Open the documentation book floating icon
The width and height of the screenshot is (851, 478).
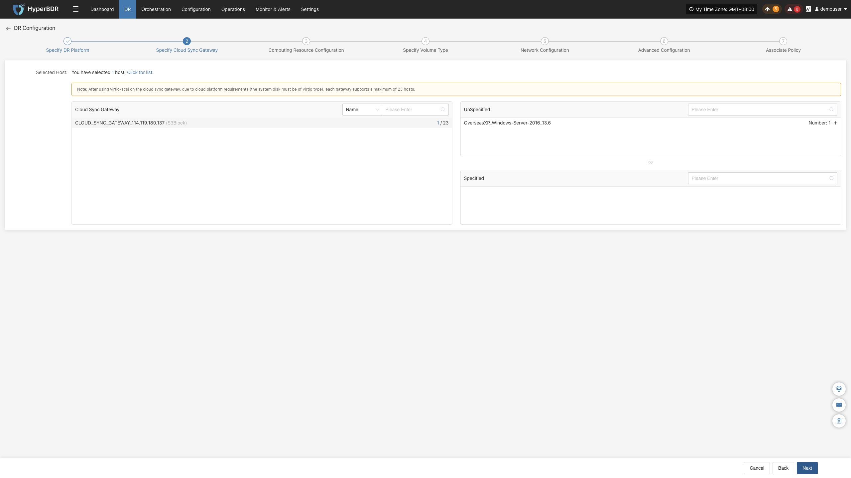[839, 405]
